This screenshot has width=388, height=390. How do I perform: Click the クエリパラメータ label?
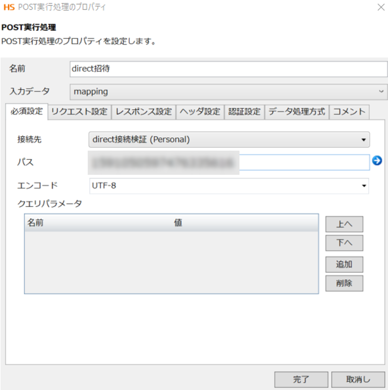[x=50, y=204]
